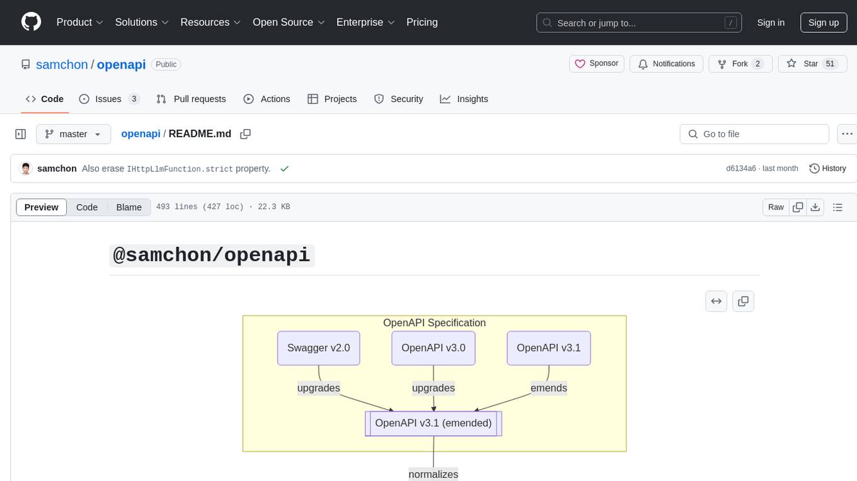
Task: Click the 493 lines file info text
Action: [223, 207]
